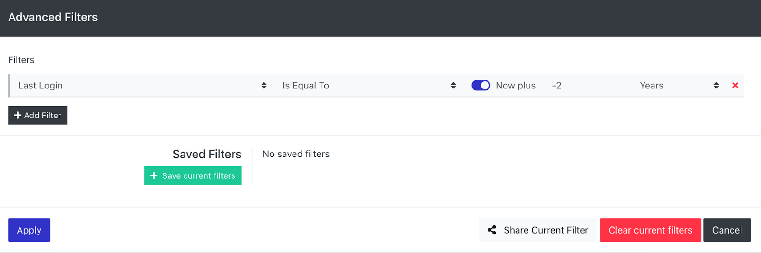The height and width of the screenshot is (253, 761).
Task: Click the sort arrows beside Last Login
Action: click(264, 86)
